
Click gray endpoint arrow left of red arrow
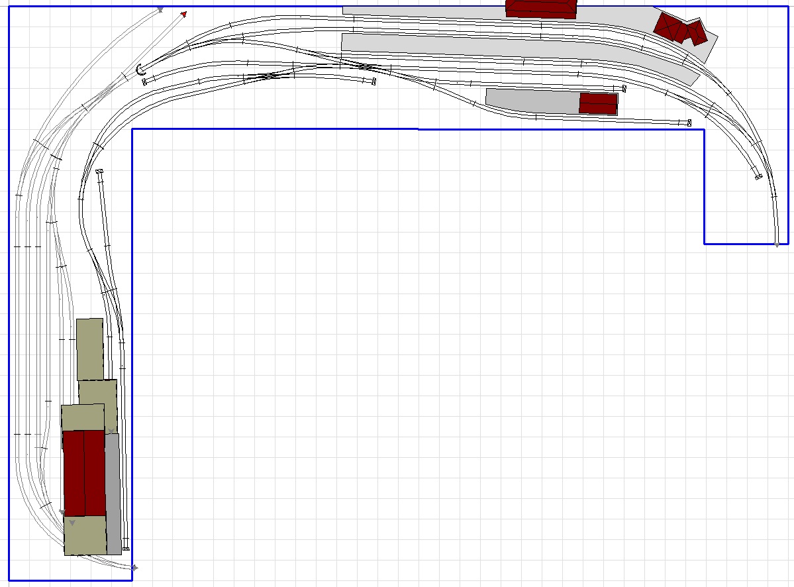click(160, 9)
